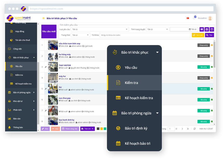
Task: Click the purple 'Tìm' search button
Action: pos(209,35)
